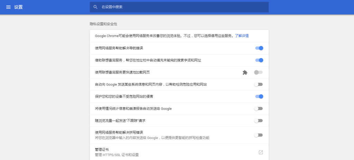354x160 pixels.
Task: Click the search magnifier icon
Action: [x=95, y=7]
